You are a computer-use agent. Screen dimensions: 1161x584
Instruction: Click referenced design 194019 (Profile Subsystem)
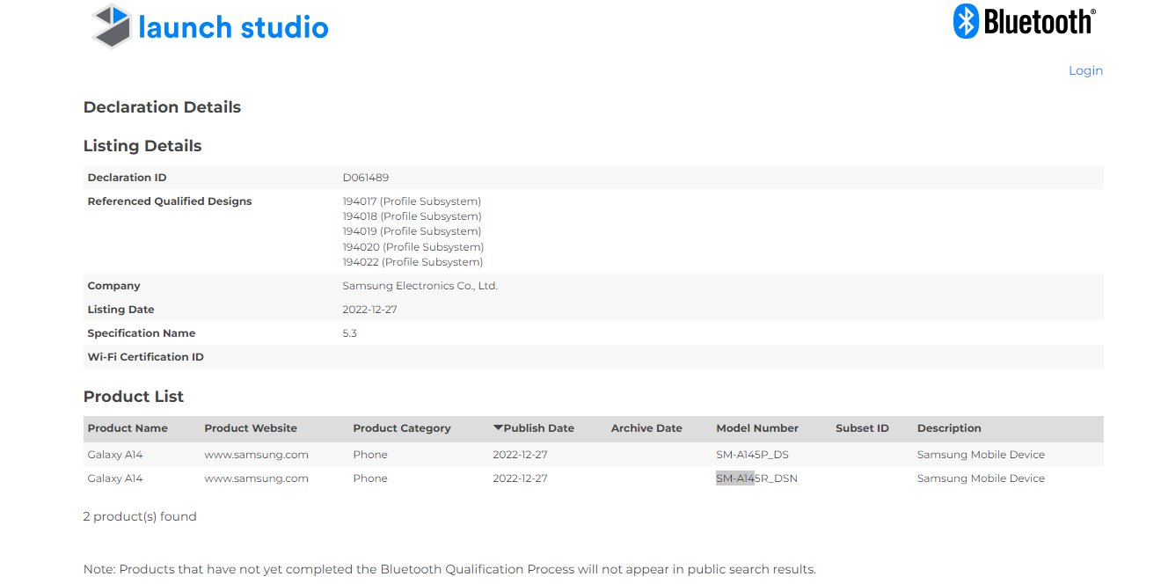(412, 231)
